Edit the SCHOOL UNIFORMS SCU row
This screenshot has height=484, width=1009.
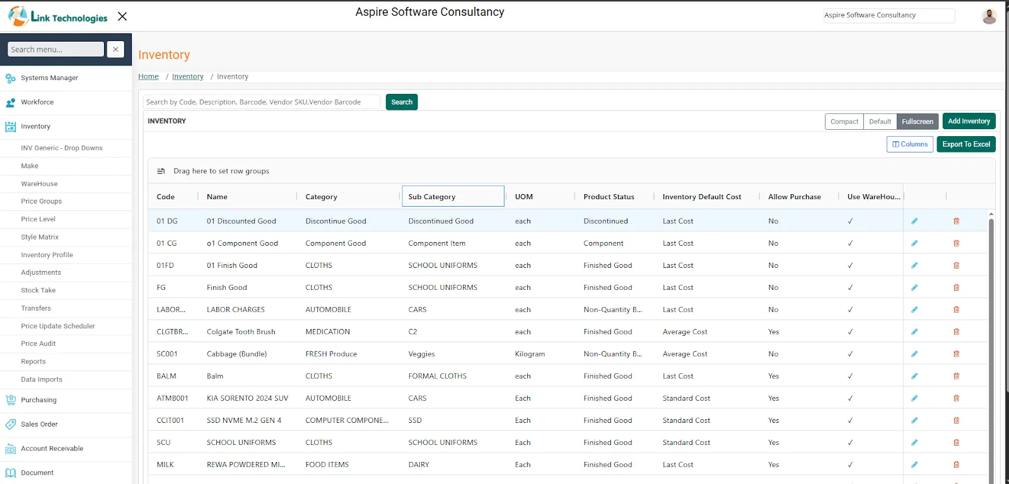pos(914,442)
